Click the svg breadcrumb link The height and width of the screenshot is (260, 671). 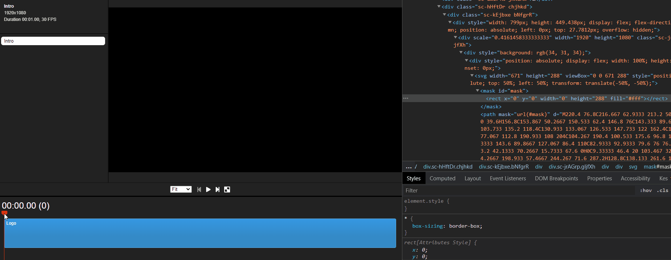(x=633, y=167)
